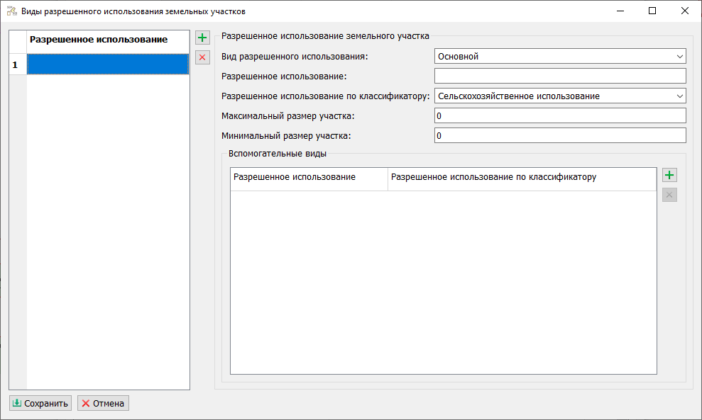Click grey X beside Вспомогательные виды table

point(669,195)
